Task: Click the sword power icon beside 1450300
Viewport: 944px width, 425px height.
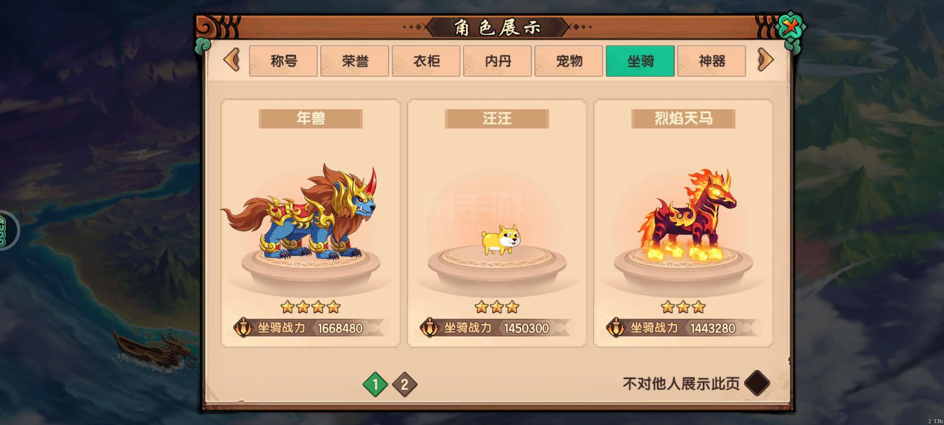Action: [430, 327]
